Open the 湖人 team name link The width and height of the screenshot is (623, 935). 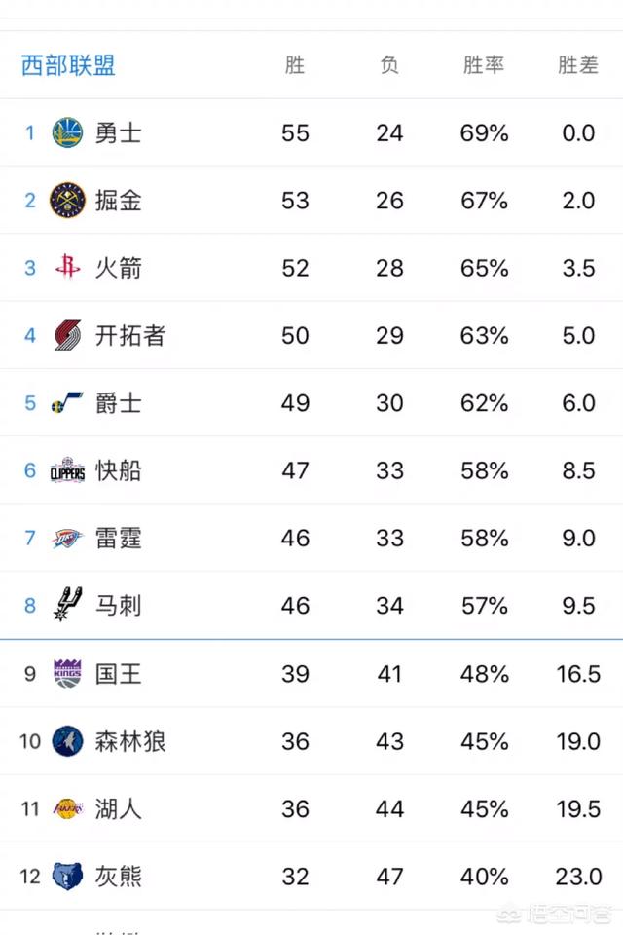click(118, 809)
